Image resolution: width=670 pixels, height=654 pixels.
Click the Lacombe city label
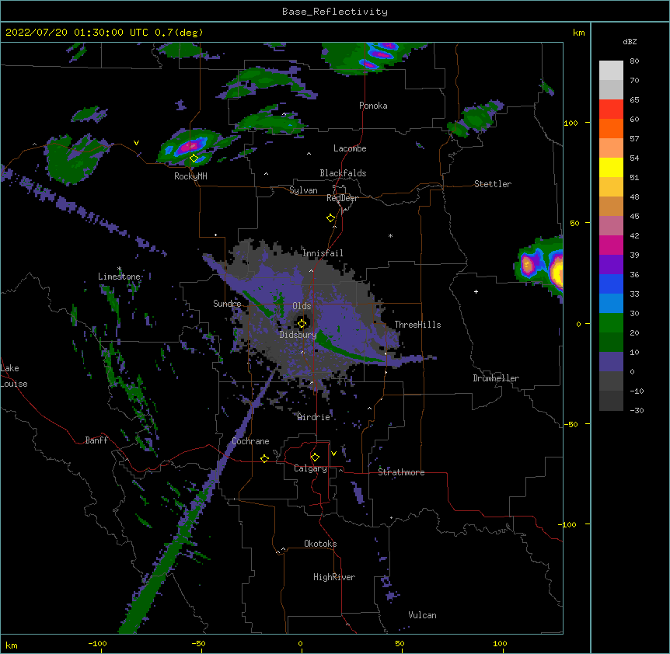pyautogui.click(x=350, y=148)
